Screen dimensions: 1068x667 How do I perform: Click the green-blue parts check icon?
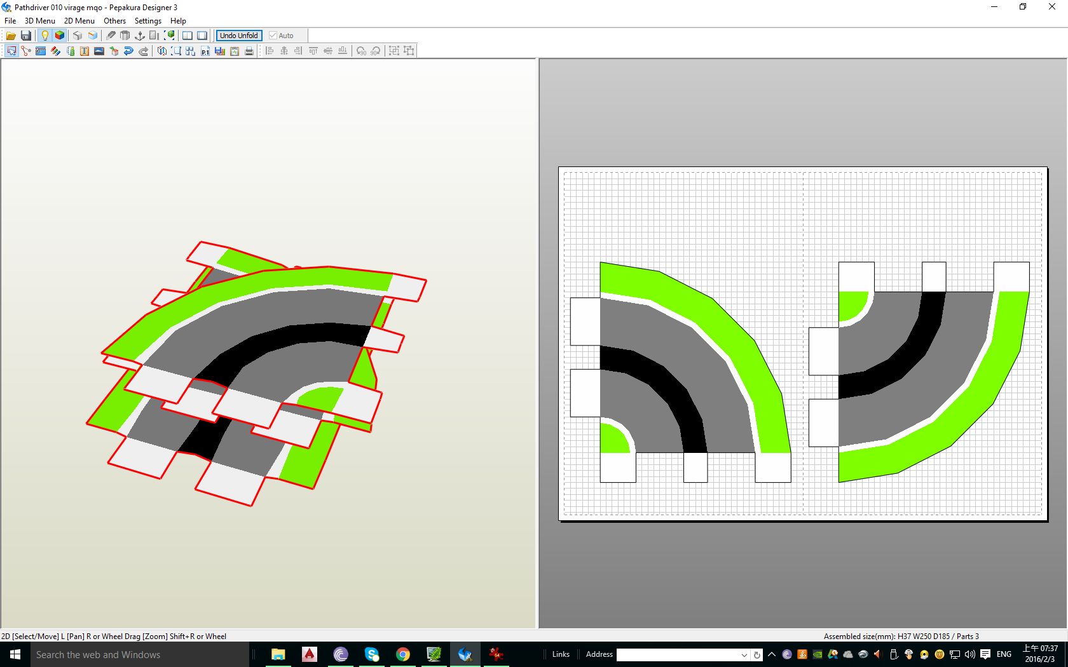pyautogui.click(x=70, y=51)
